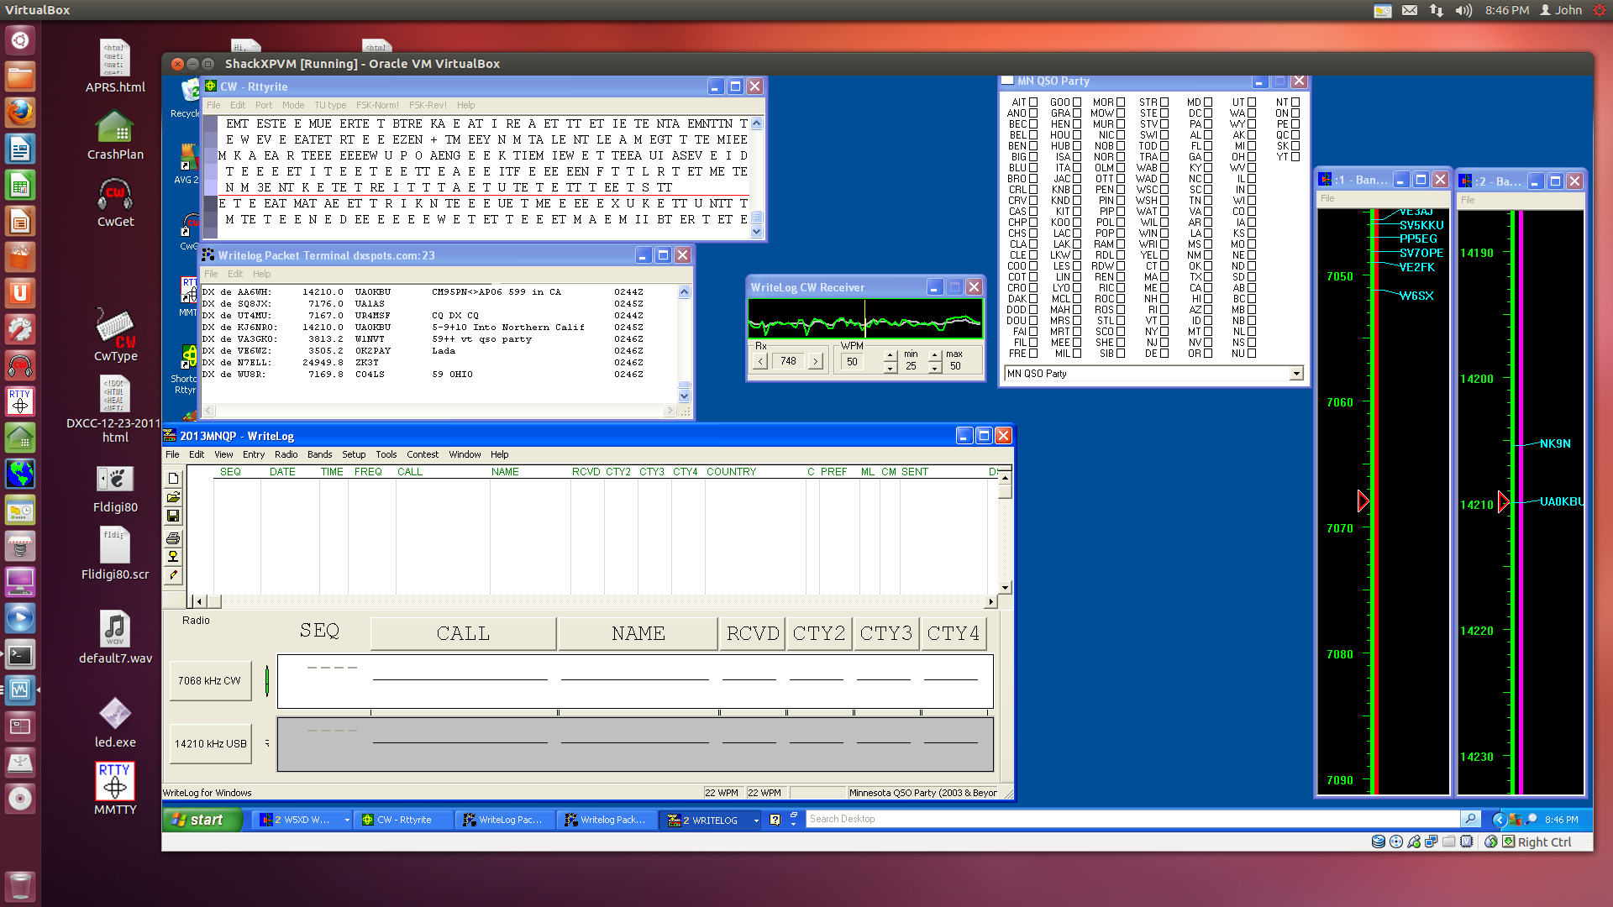The width and height of the screenshot is (1613, 907).
Task: Expand W5XD taskbar group dropdown arrow
Action: 346,820
